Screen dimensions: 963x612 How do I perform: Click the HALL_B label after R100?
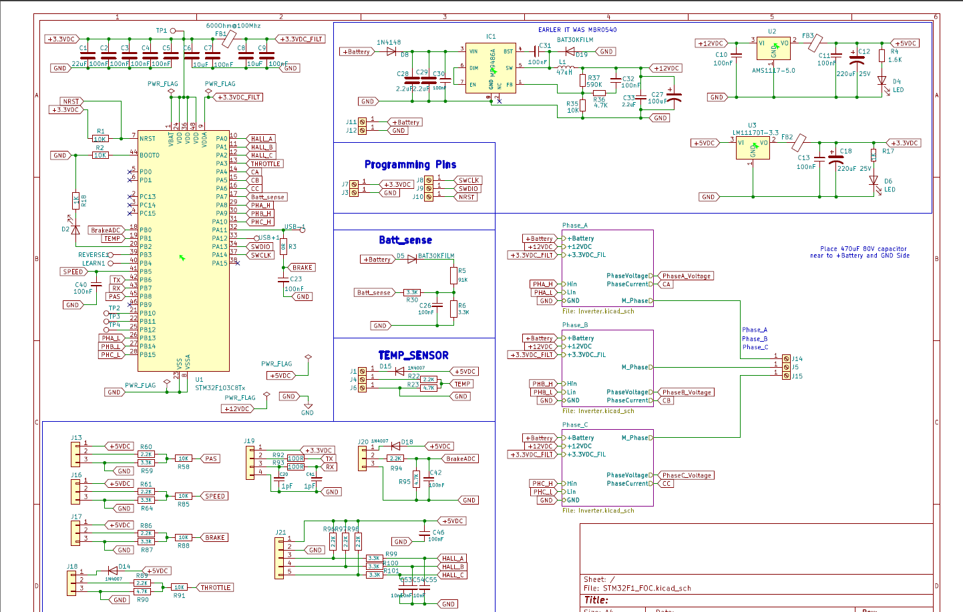click(x=453, y=567)
